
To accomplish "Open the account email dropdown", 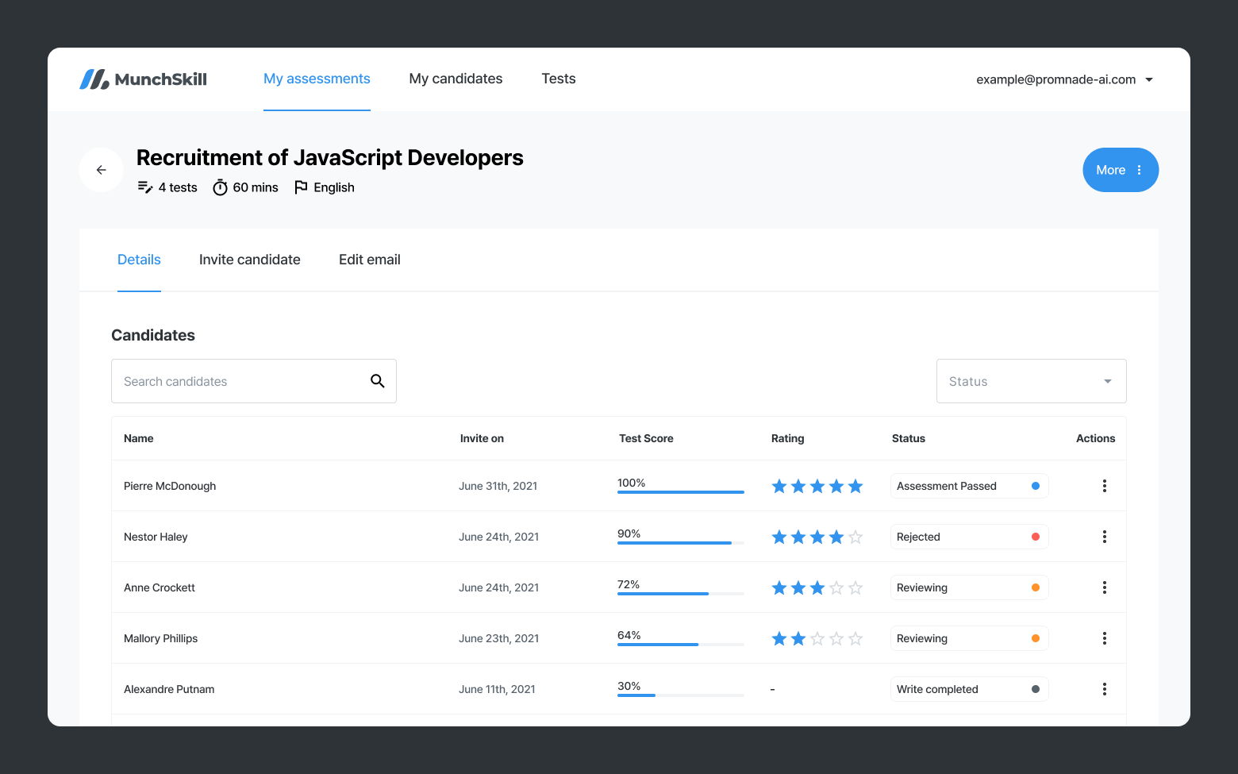I will (x=1064, y=79).
